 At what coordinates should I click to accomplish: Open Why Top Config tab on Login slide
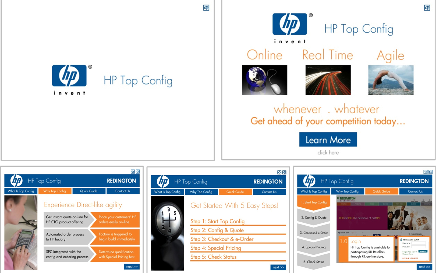click(x=348, y=191)
